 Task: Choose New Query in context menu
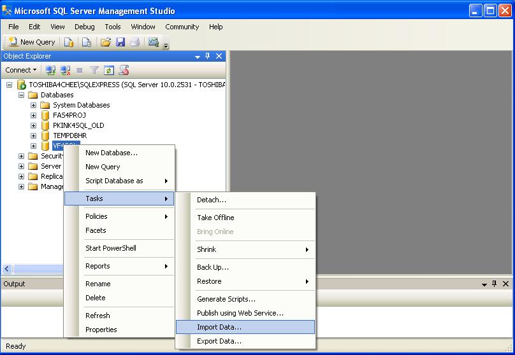[x=120, y=167]
